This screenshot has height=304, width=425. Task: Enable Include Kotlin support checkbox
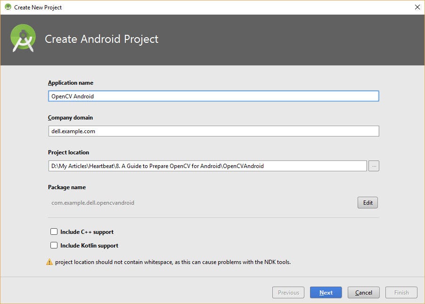[54, 245]
